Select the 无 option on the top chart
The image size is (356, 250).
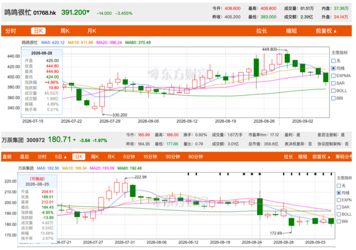(334, 61)
